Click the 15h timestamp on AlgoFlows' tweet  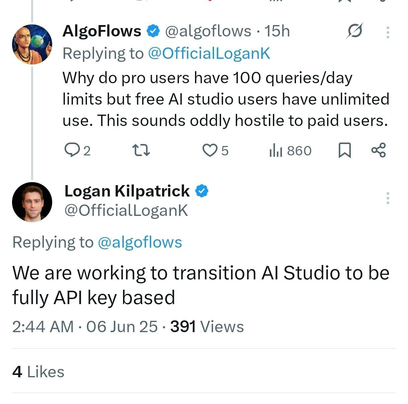pyautogui.click(x=277, y=31)
